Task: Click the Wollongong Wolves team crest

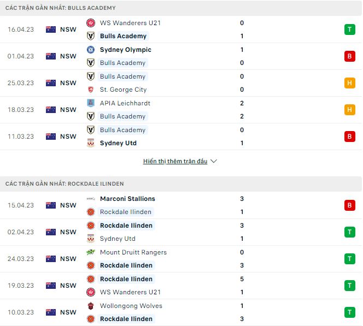Action: (91, 306)
